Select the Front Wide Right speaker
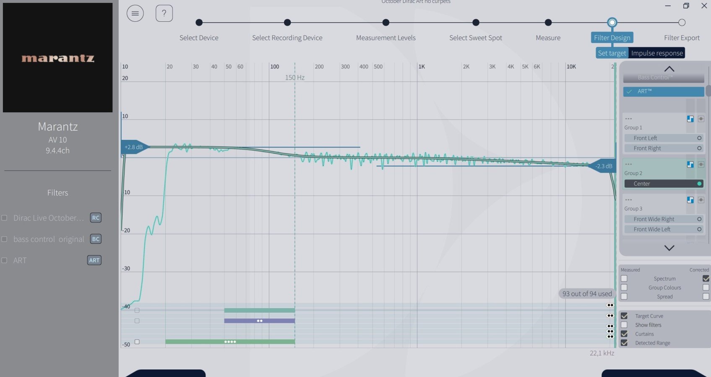Viewport: 711px width, 377px height. (663, 219)
